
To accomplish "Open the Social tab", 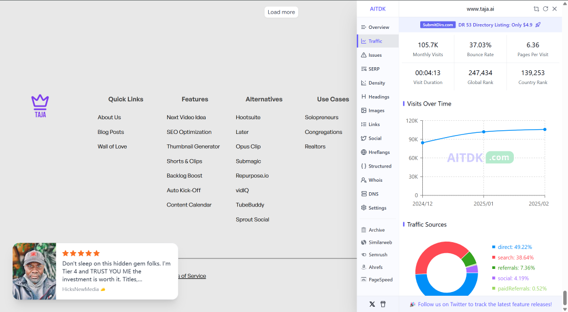I will click(x=378, y=138).
